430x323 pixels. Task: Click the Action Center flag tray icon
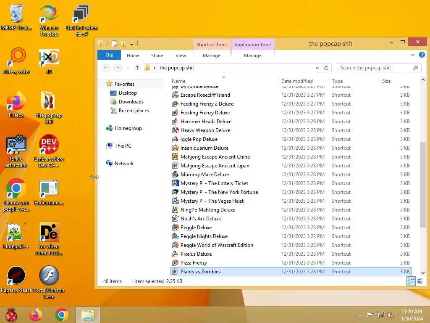pyautogui.click(x=370, y=315)
